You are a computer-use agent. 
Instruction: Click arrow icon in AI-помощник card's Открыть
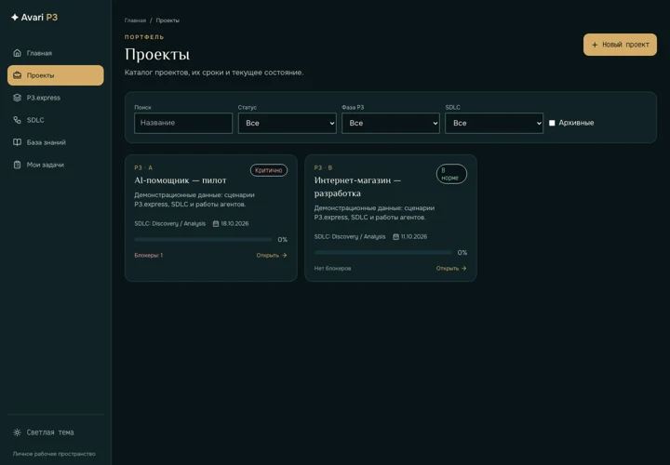(x=284, y=256)
